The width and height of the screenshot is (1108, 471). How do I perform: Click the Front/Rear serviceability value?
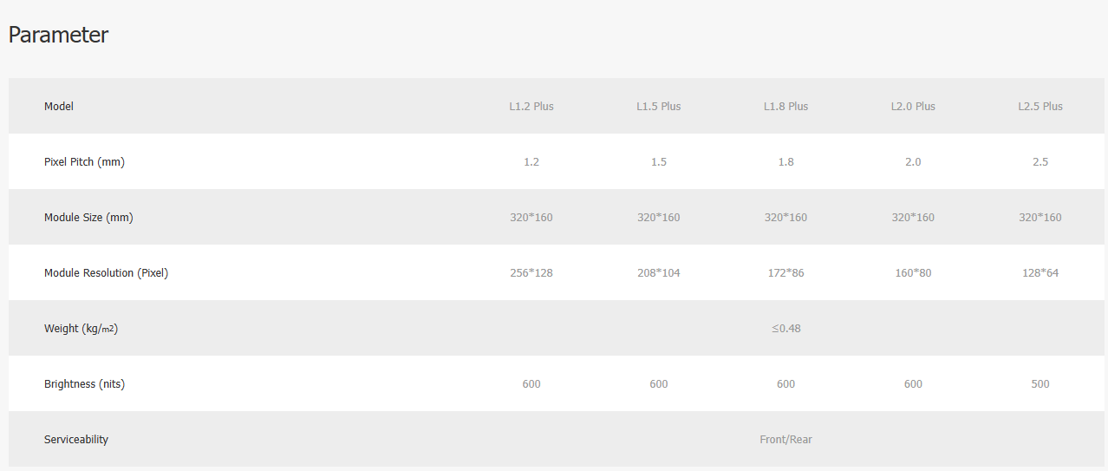click(x=786, y=440)
